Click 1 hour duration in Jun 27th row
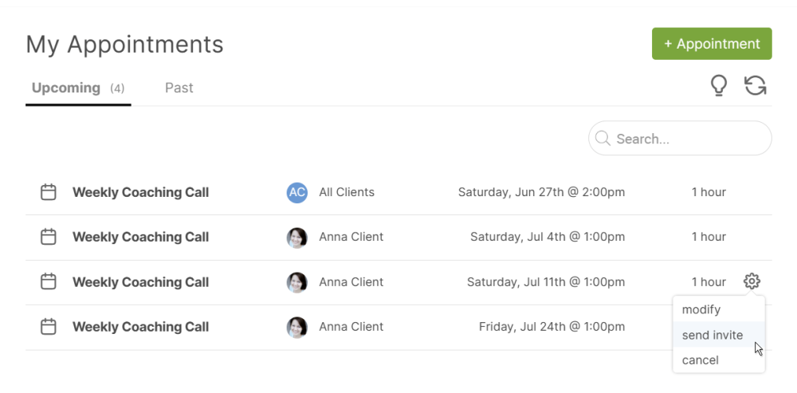797x393 pixels. [709, 192]
